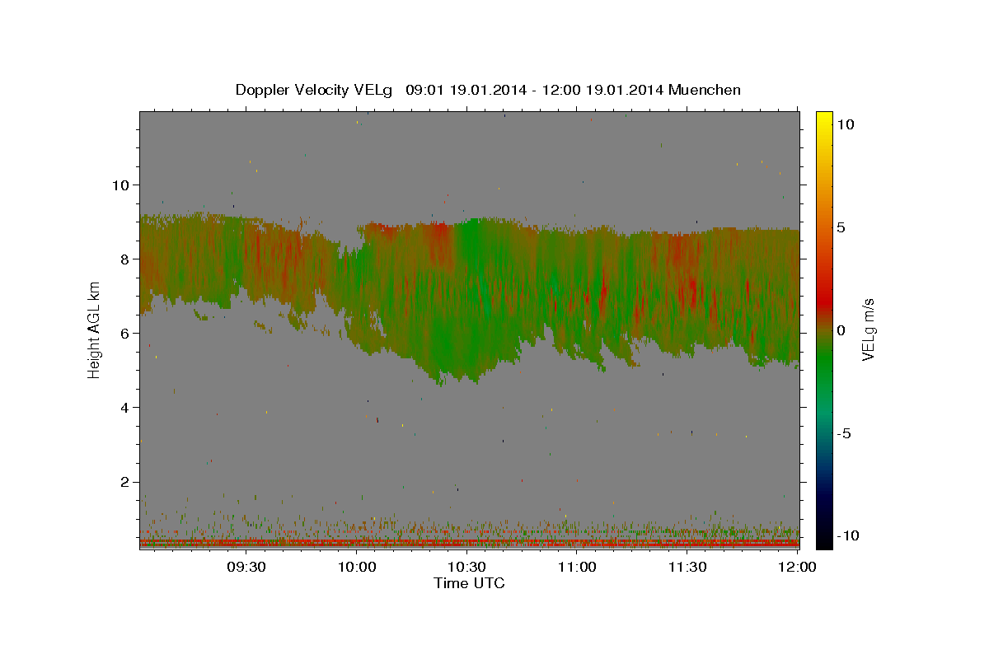Click the end date '12:00 19.01.2014' in title
Screen dimensions: 989x659
click(x=602, y=90)
